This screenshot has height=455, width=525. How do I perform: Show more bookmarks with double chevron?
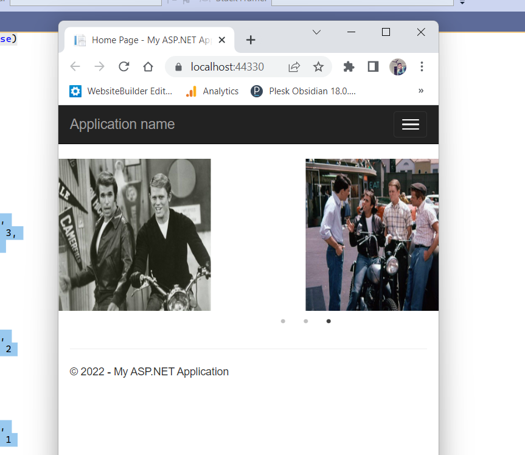pyautogui.click(x=421, y=91)
